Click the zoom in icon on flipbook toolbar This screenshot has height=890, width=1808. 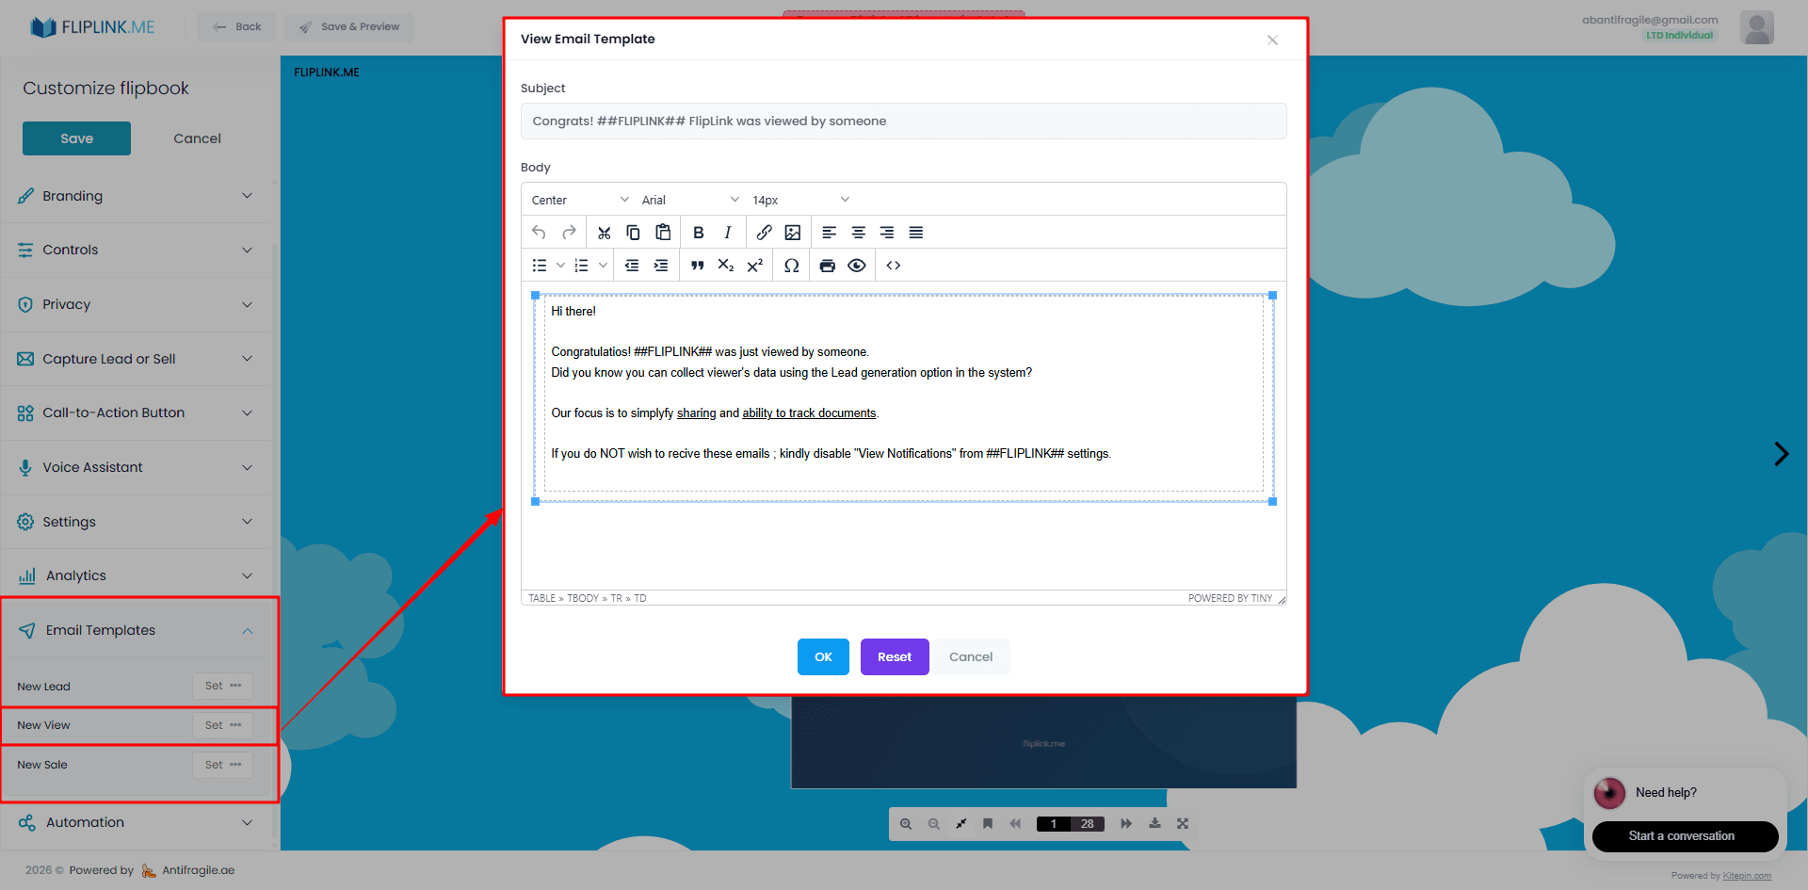click(905, 823)
